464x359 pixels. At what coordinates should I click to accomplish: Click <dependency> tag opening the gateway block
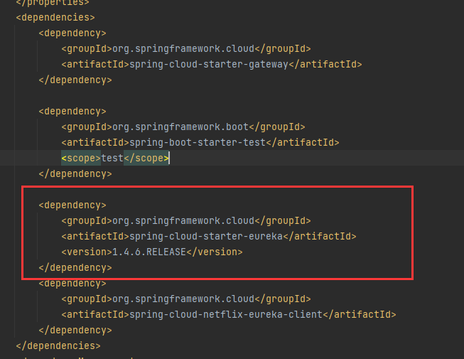[x=72, y=33]
